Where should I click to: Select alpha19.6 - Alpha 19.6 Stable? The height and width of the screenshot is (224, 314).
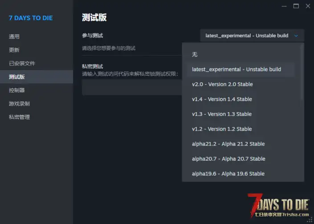241,174
